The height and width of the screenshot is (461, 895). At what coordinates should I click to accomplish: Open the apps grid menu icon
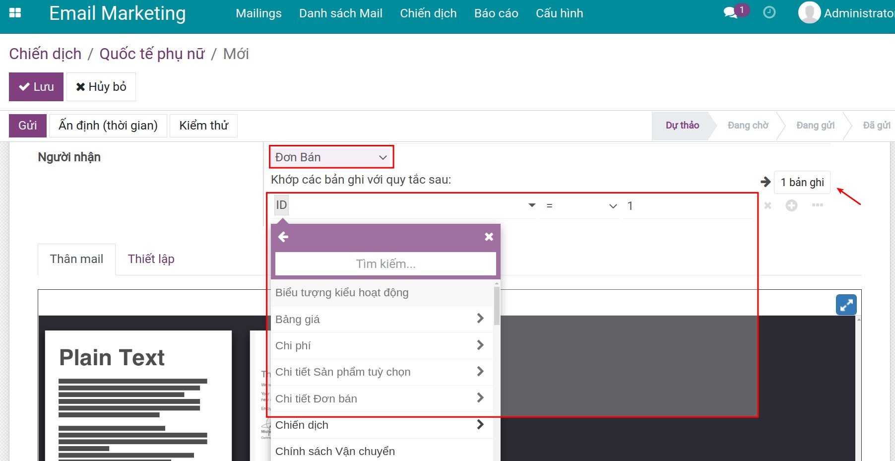15,13
